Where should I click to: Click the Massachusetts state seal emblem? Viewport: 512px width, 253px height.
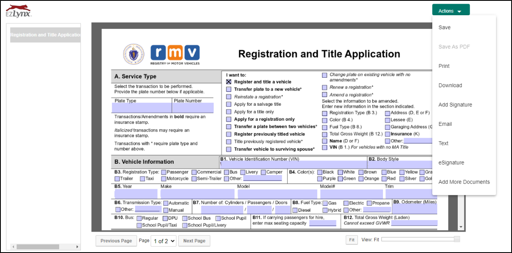point(133,54)
